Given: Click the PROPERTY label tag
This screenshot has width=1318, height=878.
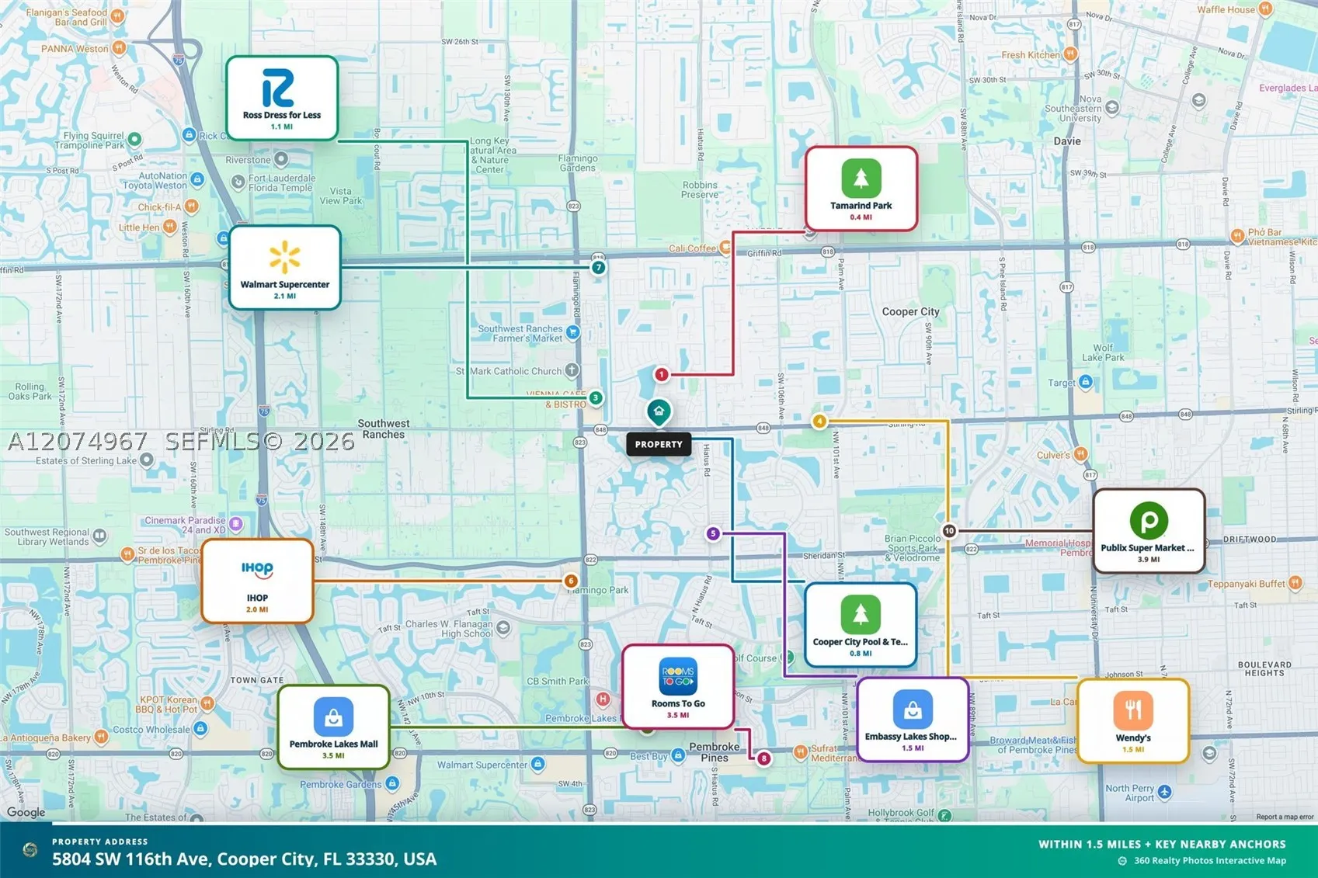Looking at the screenshot, I should (x=659, y=444).
